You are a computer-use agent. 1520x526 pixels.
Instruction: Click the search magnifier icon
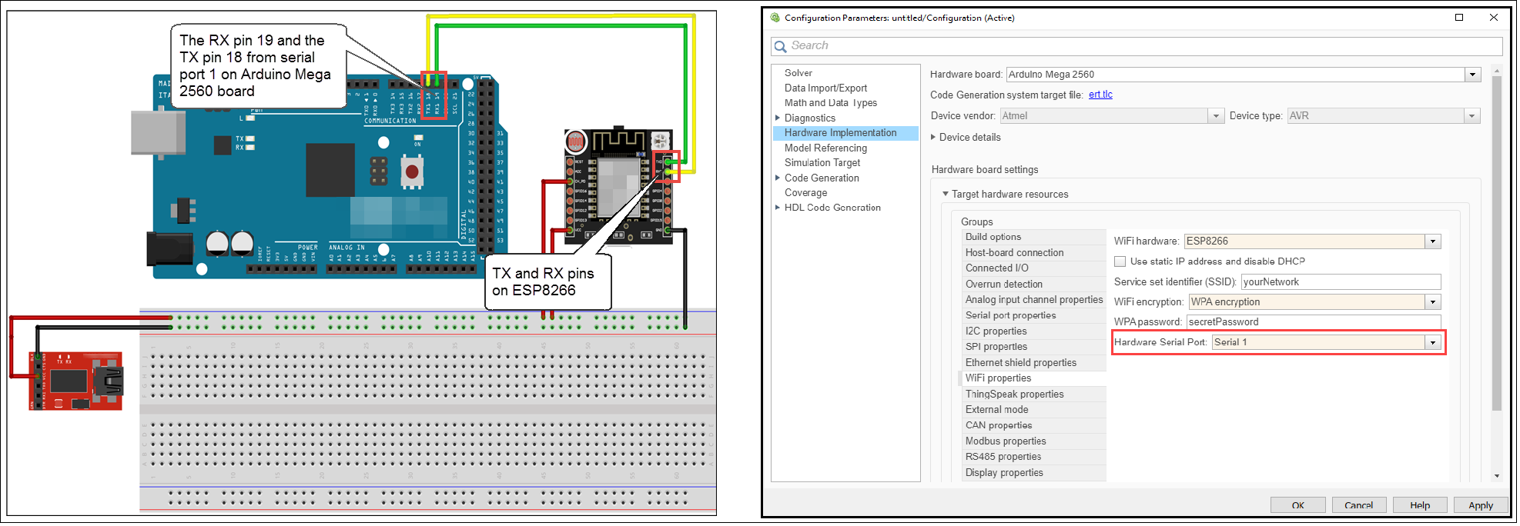point(779,46)
